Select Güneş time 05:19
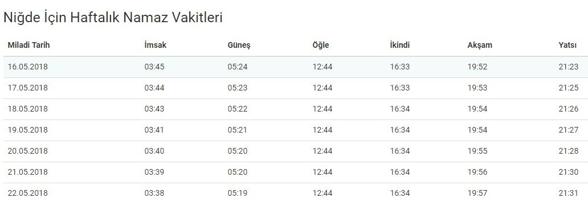Screen dimensions: 588x210 (238, 193)
